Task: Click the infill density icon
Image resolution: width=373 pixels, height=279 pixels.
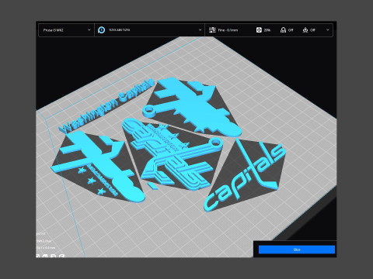Action: point(259,30)
